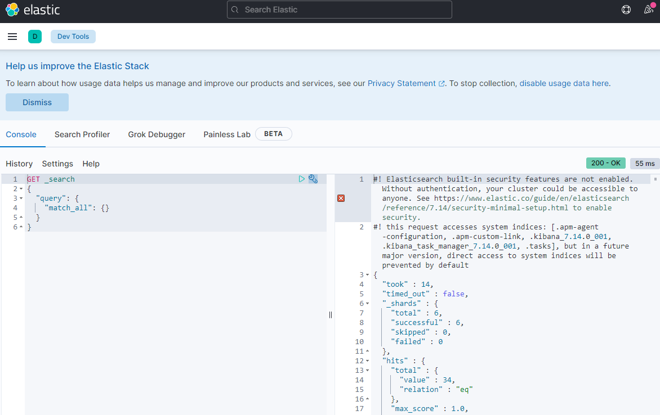Open the newsfeed party icon
Screen dimensions: 660x415
pyautogui.click(x=649, y=10)
